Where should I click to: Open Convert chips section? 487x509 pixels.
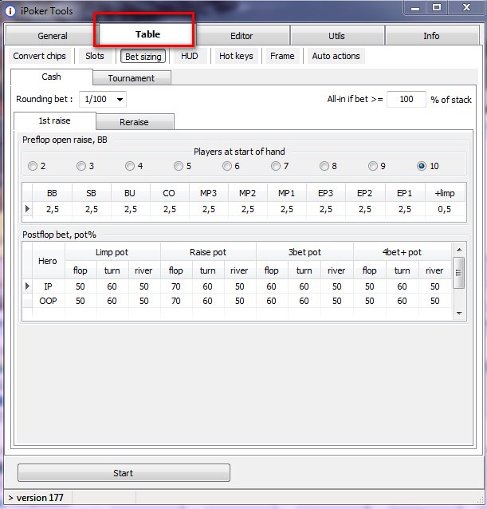(39, 56)
